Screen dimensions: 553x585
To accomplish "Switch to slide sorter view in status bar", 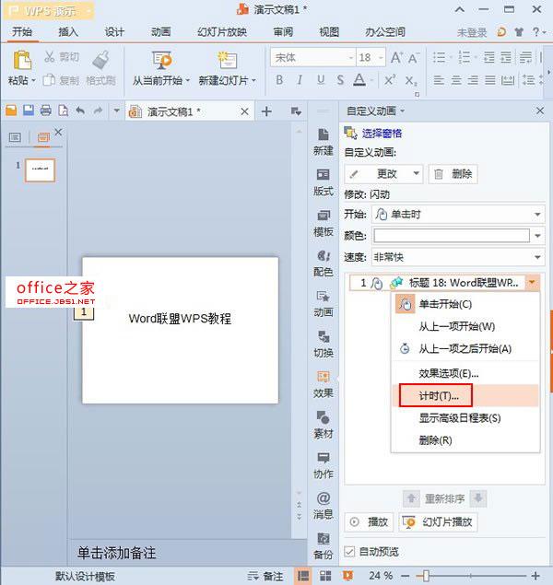I will 325,576.
